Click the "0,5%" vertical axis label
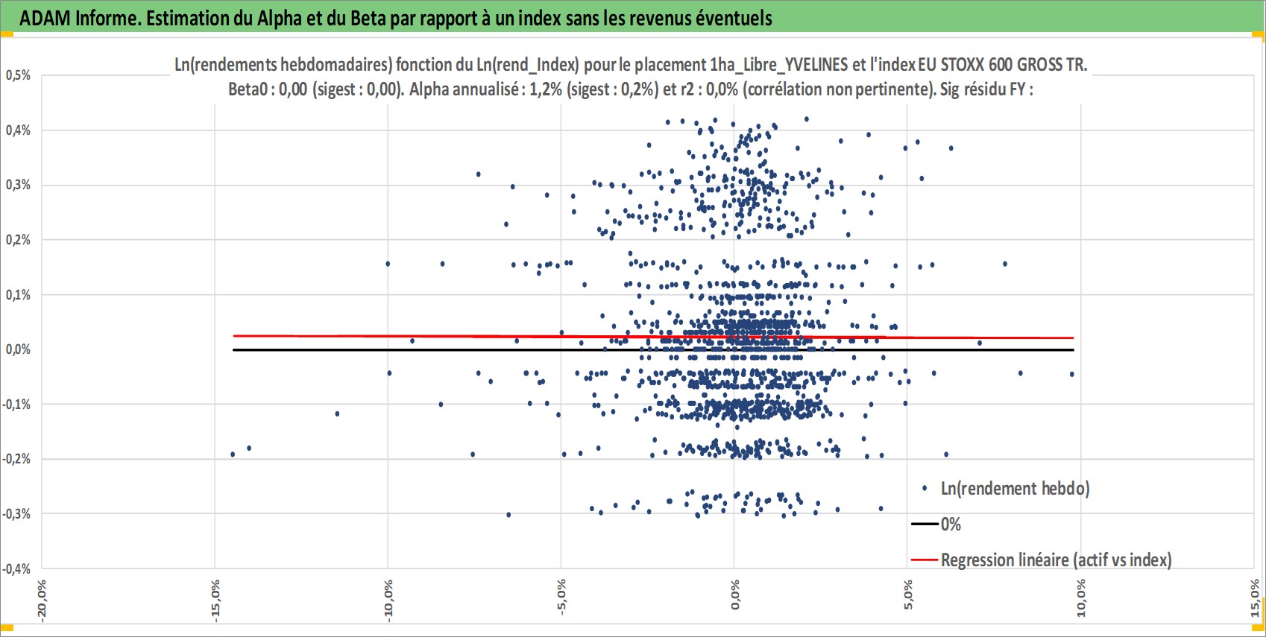Image resolution: width=1266 pixels, height=637 pixels. click(x=19, y=75)
